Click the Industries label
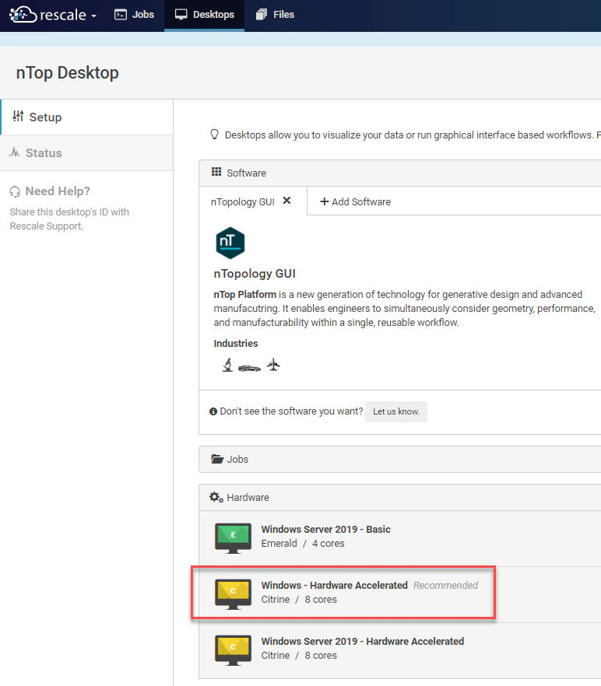The height and width of the screenshot is (686, 601). [x=236, y=344]
